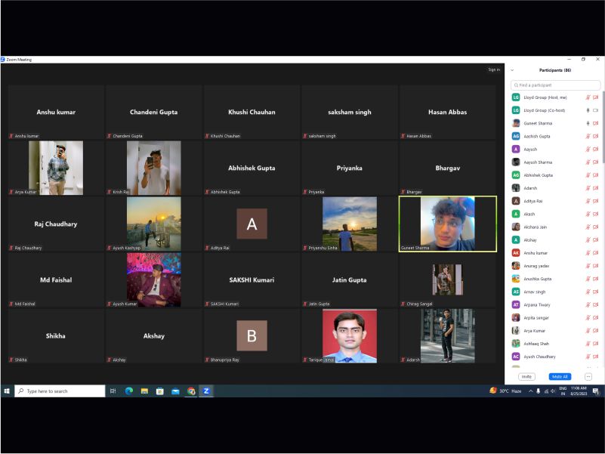Click participants list vertical scrollbar
The image size is (605, 454).
(603, 128)
